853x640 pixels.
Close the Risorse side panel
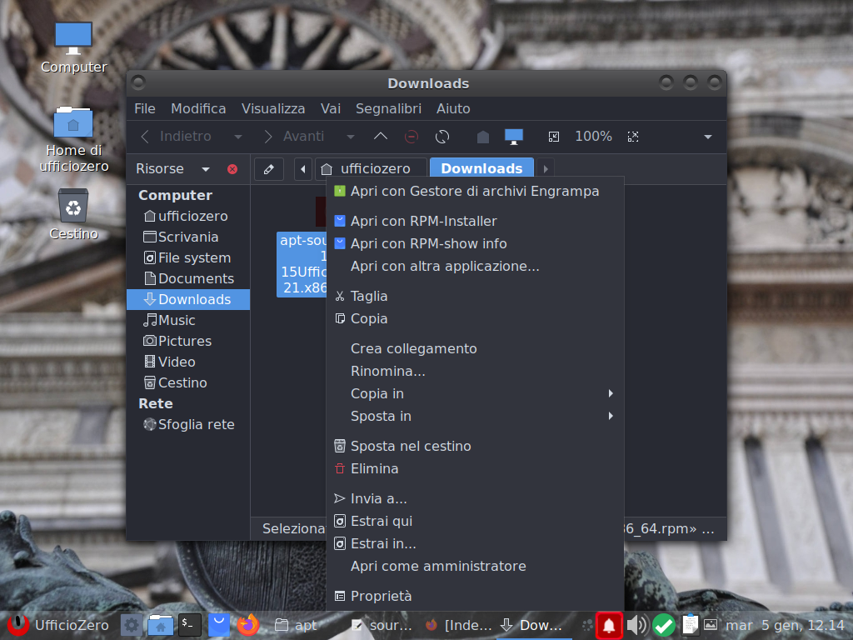tap(232, 169)
